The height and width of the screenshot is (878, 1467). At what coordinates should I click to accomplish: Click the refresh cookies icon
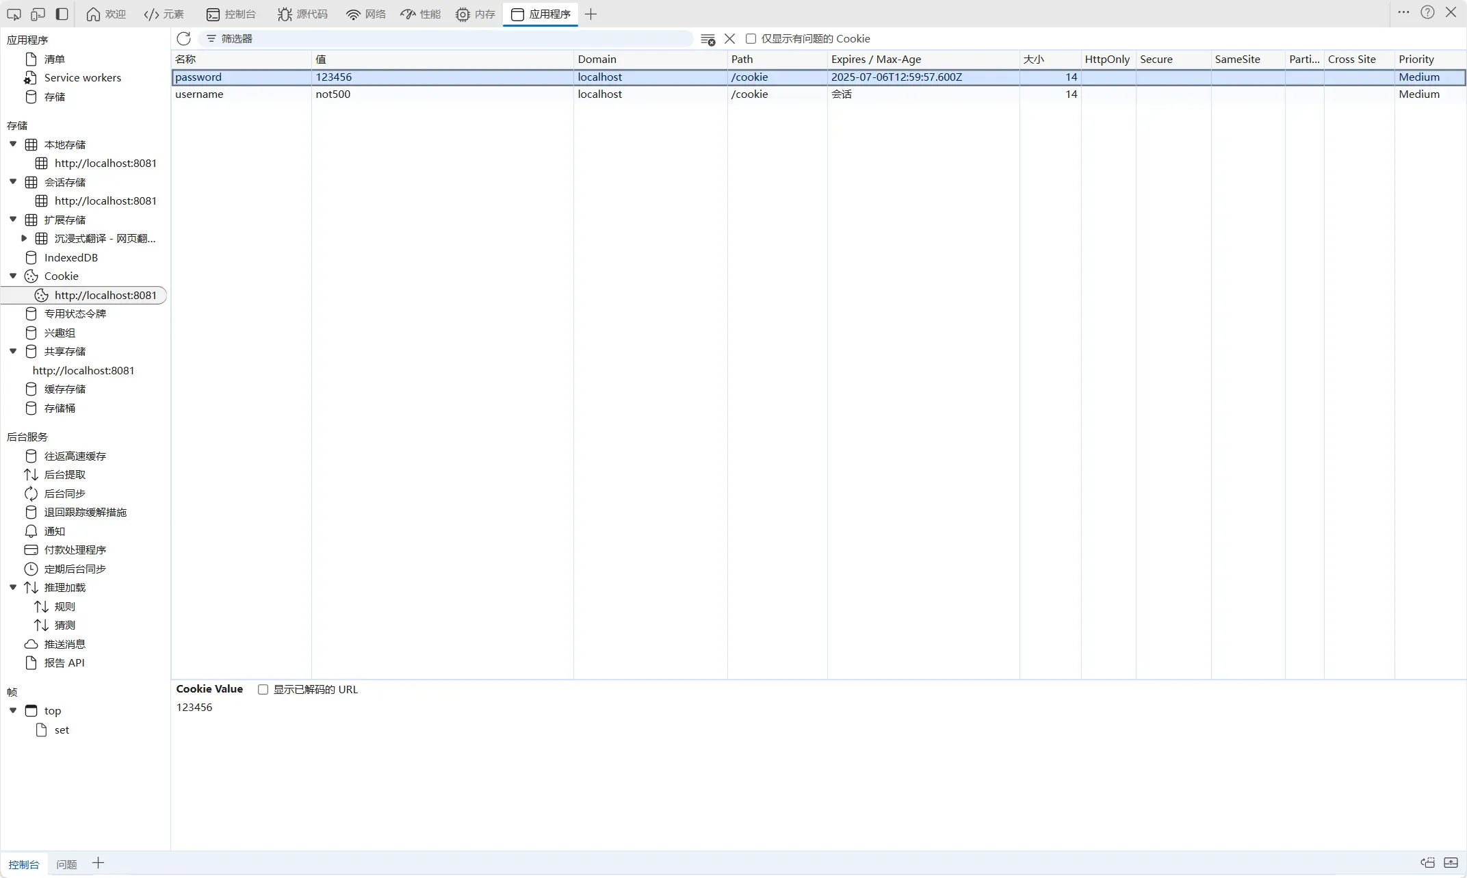pyautogui.click(x=183, y=38)
